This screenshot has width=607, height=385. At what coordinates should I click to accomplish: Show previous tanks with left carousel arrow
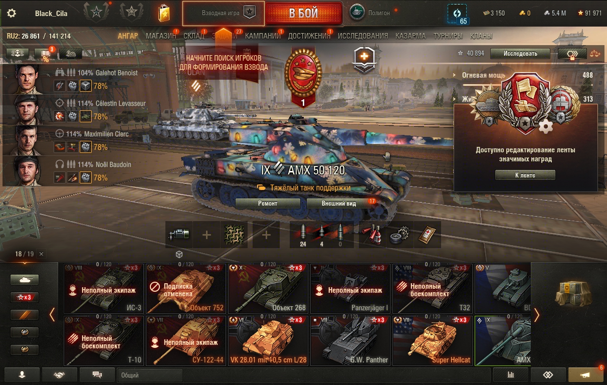52,315
